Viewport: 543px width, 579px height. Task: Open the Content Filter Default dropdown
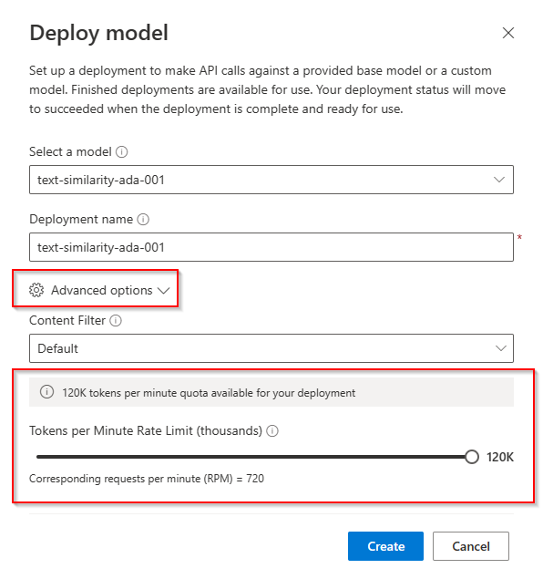click(x=271, y=348)
